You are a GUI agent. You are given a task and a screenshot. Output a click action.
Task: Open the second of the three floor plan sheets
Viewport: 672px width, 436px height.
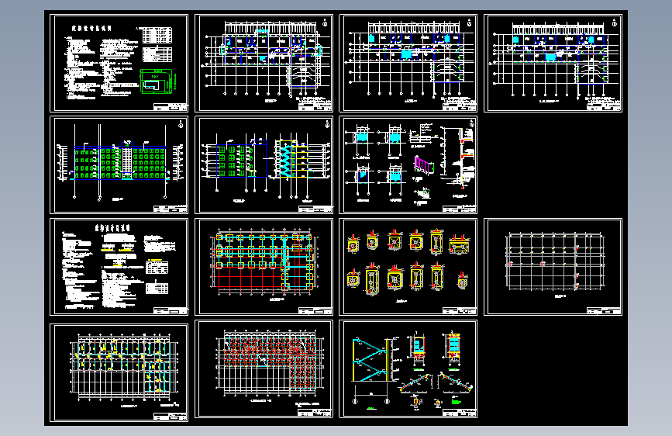[408, 63]
